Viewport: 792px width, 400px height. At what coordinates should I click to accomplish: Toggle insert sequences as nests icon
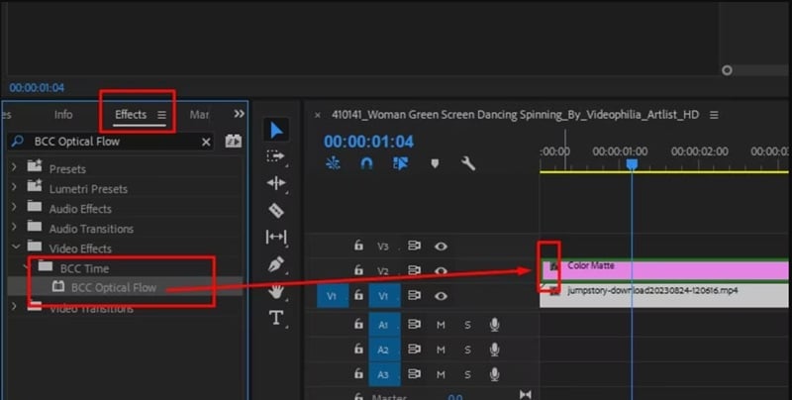pos(333,163)
